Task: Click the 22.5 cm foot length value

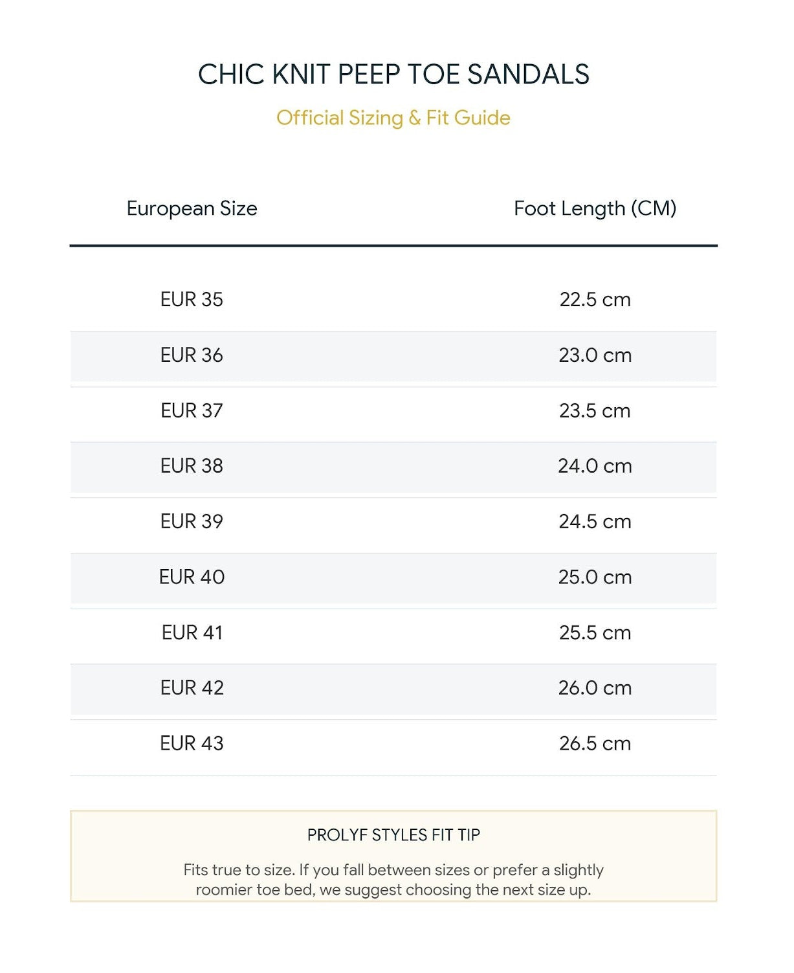Action: point(595,300)
